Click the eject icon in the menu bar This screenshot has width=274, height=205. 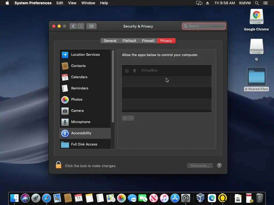pos(207,3)
